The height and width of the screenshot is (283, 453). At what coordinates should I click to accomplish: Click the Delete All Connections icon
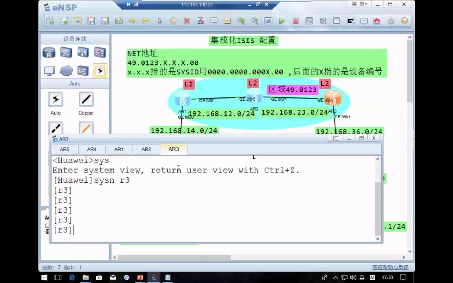(200, 21)
